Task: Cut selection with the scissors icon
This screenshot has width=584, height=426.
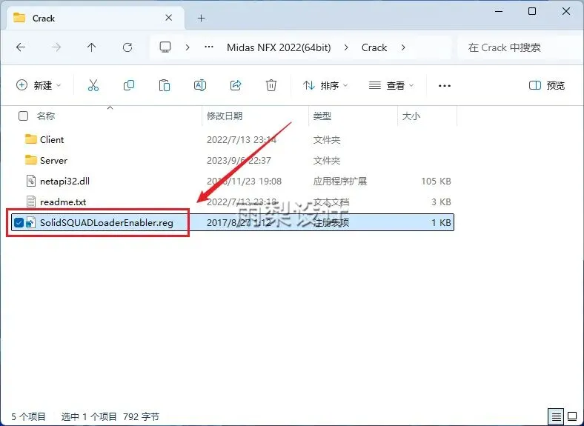Action: tap(93, 85)
